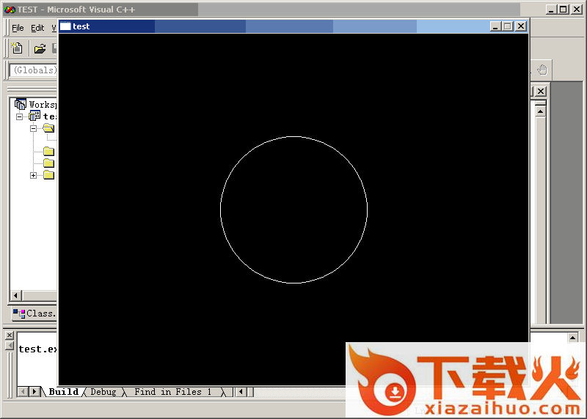Click the Visual C++ title bar icon
587x419 pixels.
tap(10, 10)
